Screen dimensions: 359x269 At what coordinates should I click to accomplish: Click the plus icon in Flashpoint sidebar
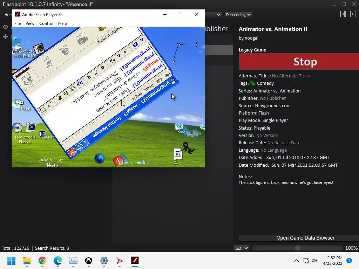[6, 36]
